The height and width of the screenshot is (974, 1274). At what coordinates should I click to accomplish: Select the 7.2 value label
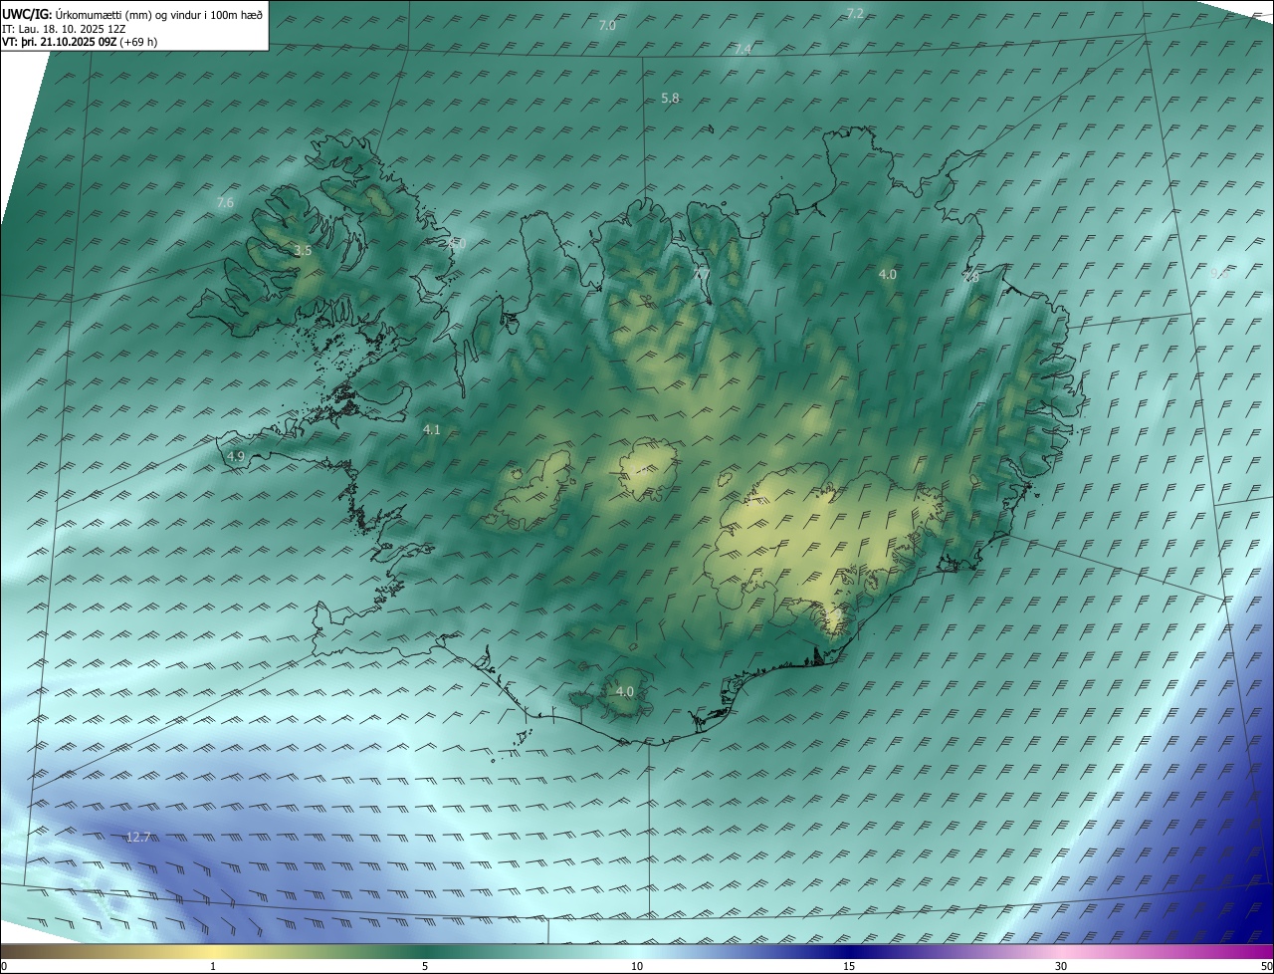click(855, 13)
